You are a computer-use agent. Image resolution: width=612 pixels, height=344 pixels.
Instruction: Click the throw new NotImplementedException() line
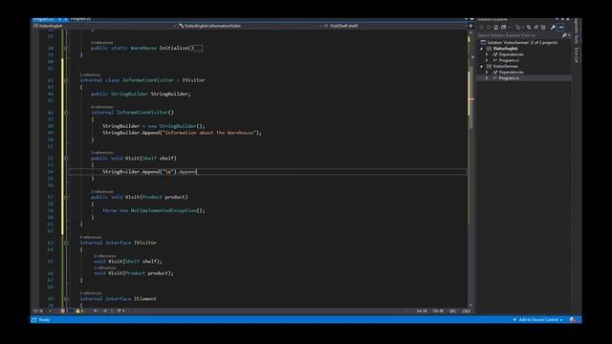pyautogui.click(x=154, y=210)
